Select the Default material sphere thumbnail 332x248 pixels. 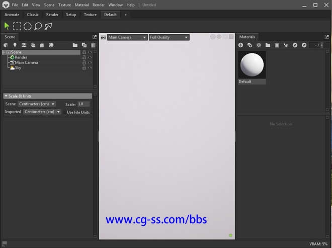coord(252,65)
